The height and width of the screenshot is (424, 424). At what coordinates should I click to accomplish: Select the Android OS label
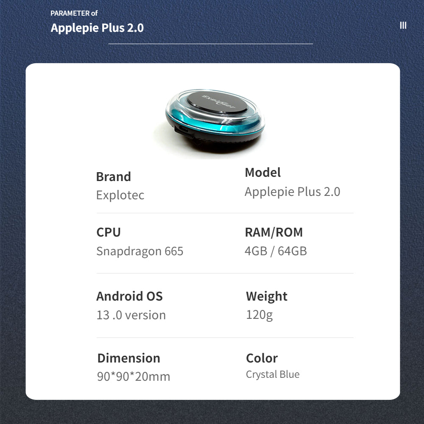[x=129, y=296]
